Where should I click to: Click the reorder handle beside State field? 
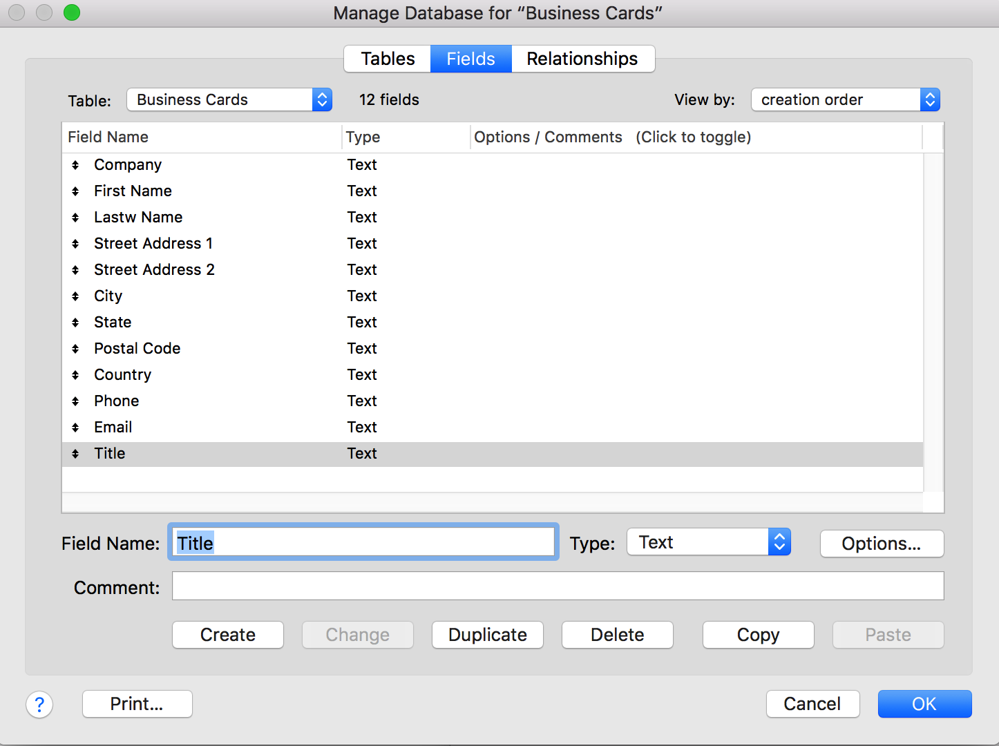pyautogui.click(x=75, y=323)
